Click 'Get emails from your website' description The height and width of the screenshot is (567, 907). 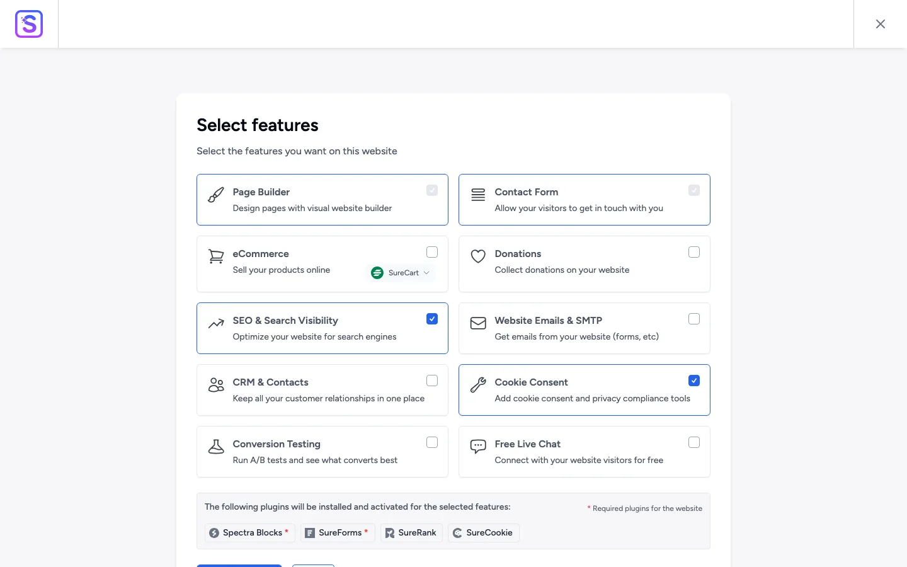577,337
